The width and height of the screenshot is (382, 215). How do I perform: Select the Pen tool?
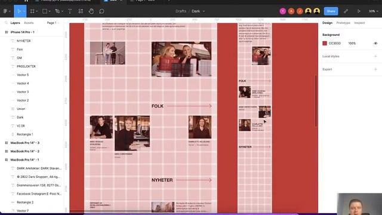click(57, 11)
